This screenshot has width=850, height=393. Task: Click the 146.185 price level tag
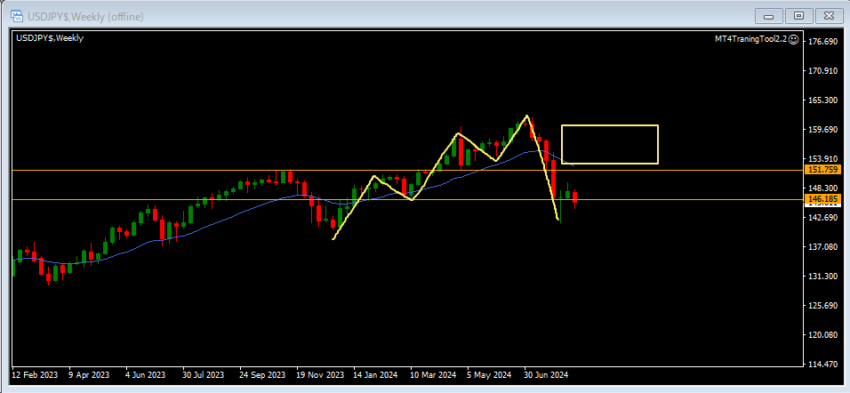coord(822,199)
